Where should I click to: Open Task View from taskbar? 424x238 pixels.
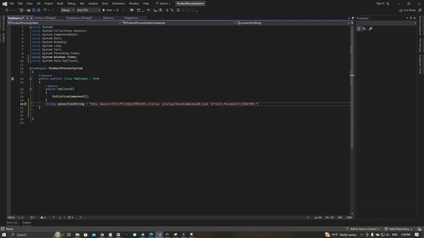[69, 235]
